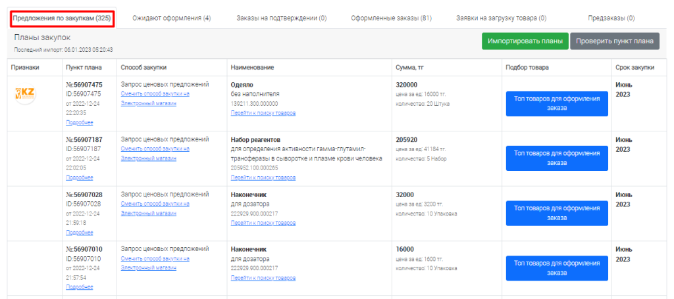The height and width of the screenshot is (299, 674).
Task: Select Заявки на загрузку товара (0) tab
Action: pyautogui.click(x=501, y=18)
